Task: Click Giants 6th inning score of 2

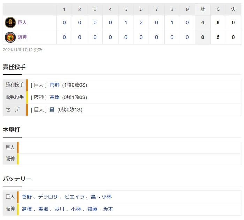Action: click(x=141, y=23)
